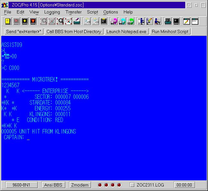Click the green keyboard terminal icon
The width and height of the screenshot is (208, 191).
(168, 21)
